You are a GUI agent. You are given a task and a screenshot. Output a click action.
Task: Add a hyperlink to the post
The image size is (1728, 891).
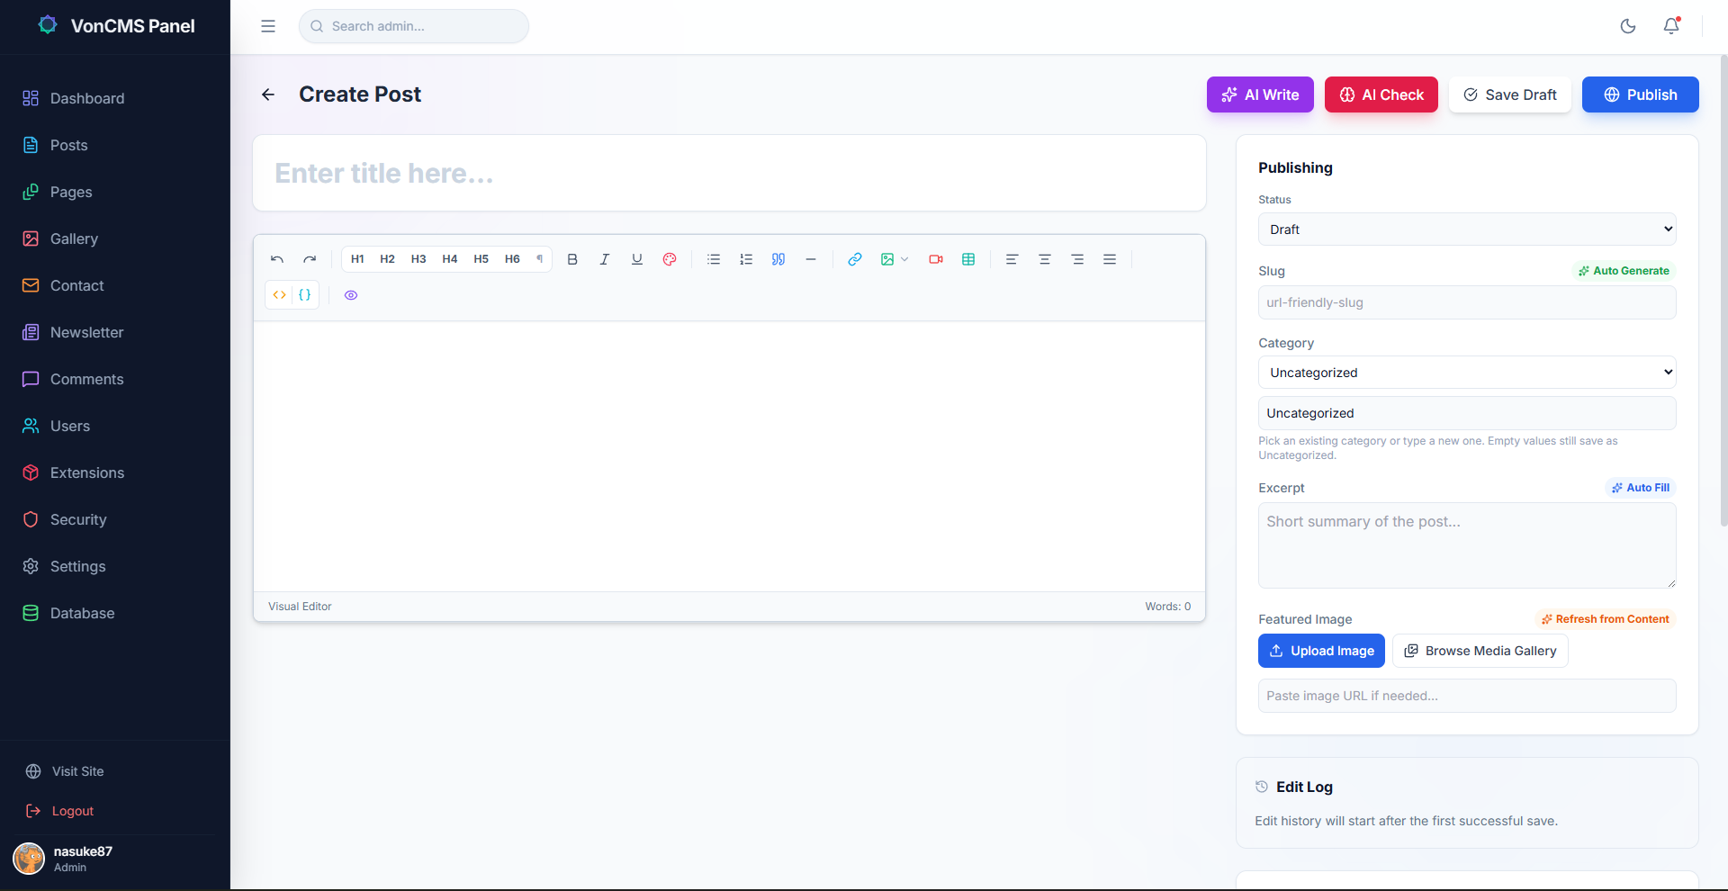tap(854, 259)
